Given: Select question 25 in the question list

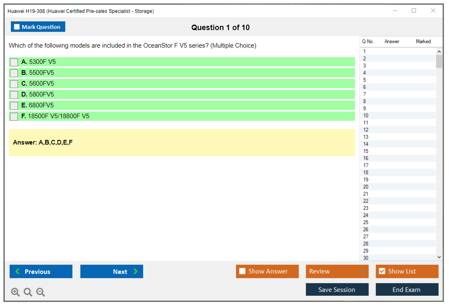Looking at the screenshot, I should click(366, 222).
